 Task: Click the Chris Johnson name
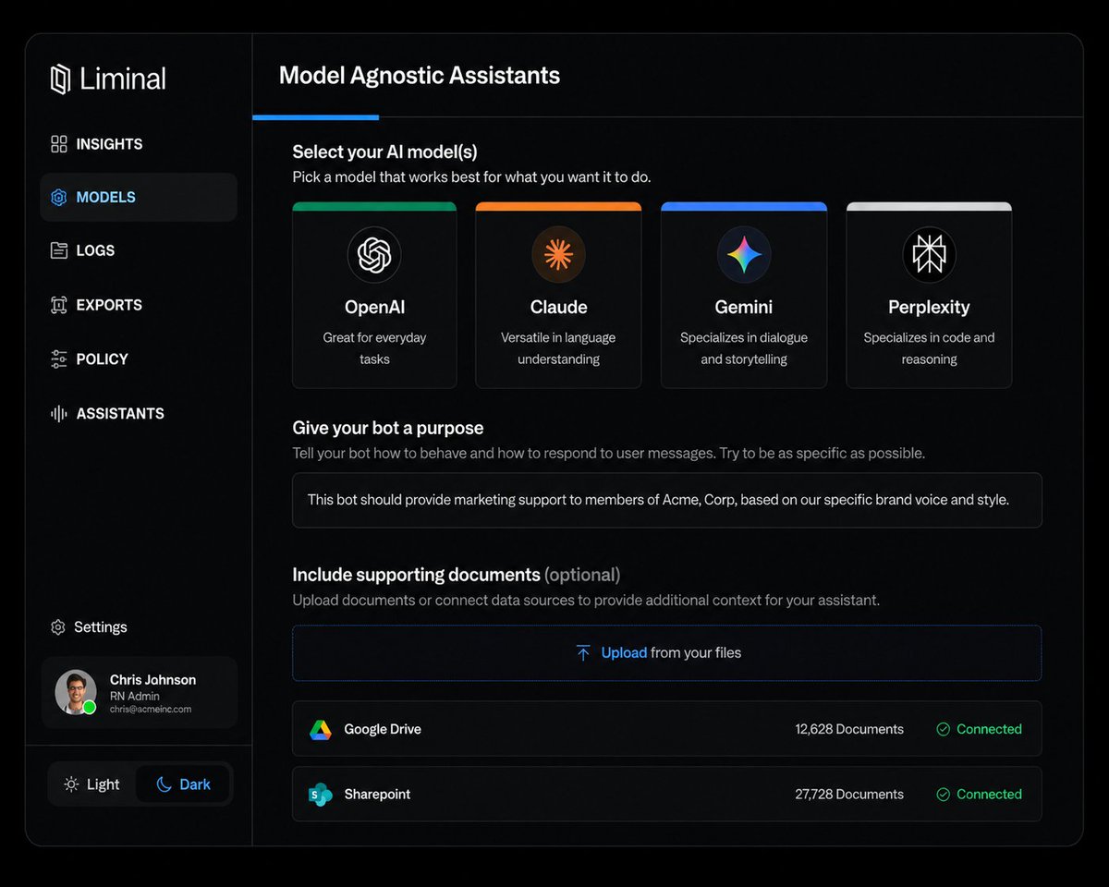tap(152, 680)
